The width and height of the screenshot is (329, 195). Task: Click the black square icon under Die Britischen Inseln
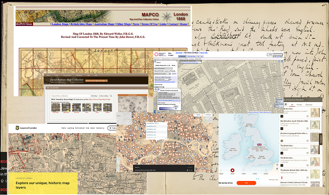coord(282,128)
